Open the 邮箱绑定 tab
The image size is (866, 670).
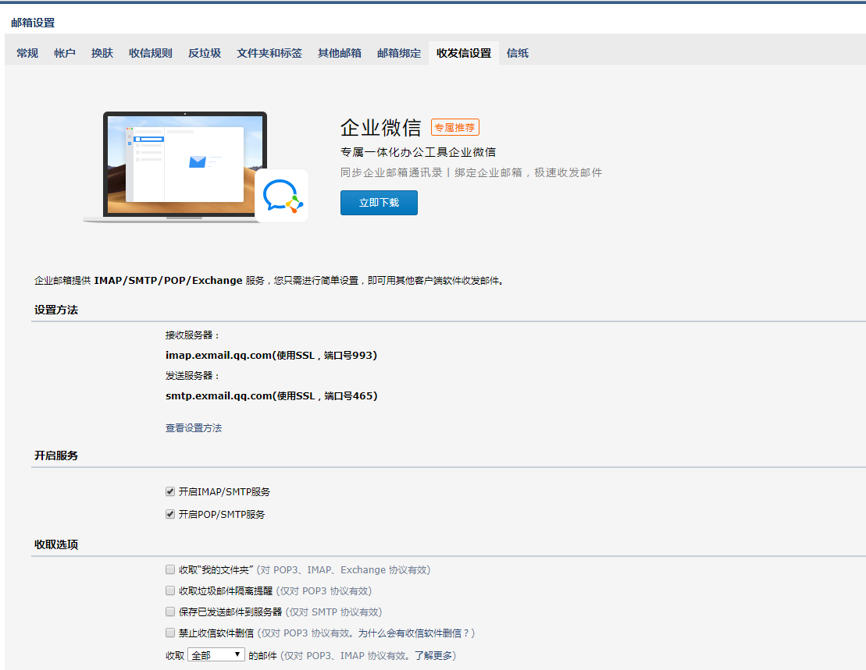click(397, 52)
